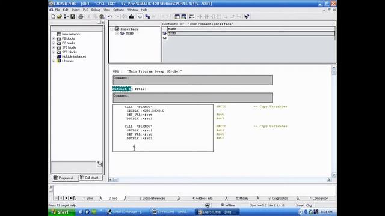The width and height of the screenshot is (385, 216).
Task: Open the 5: Modify tab
Action: [242, 199]
